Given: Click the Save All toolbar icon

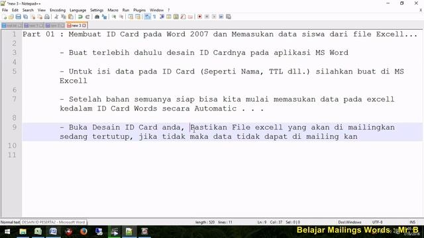Looking at the screenshot, I should tap(25, 17).
